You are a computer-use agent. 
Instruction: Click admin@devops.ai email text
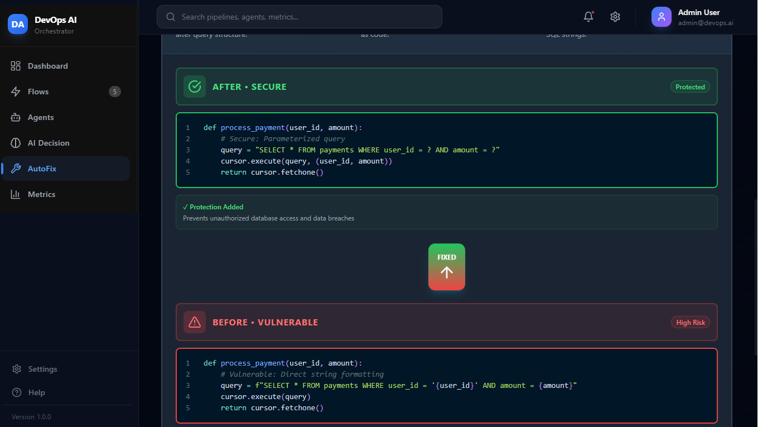tap(706, 23)
